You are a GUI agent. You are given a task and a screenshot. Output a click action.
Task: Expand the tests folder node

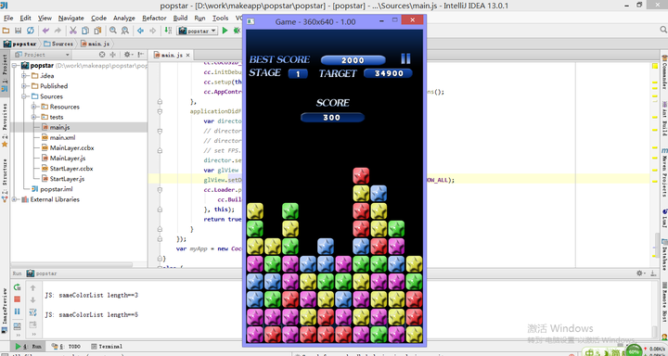point(33,117)
